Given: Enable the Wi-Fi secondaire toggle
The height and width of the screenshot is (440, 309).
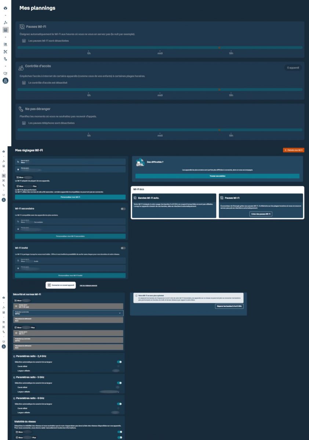Looking at the screenshot, I should click(123, 209).
